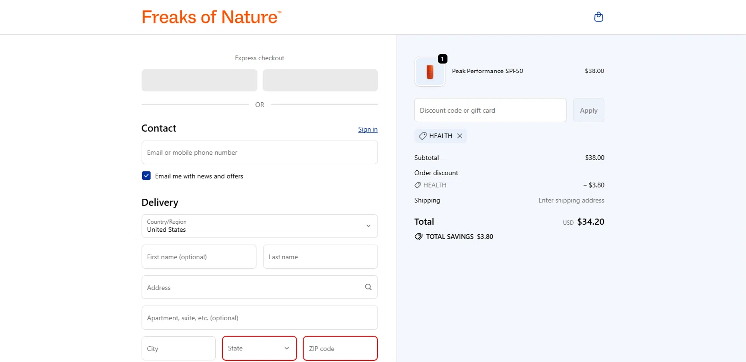Click the TOTAL SAVINGS $3.80 text
The height and width of the screenshot is (362, 746).
click(460, 237)
